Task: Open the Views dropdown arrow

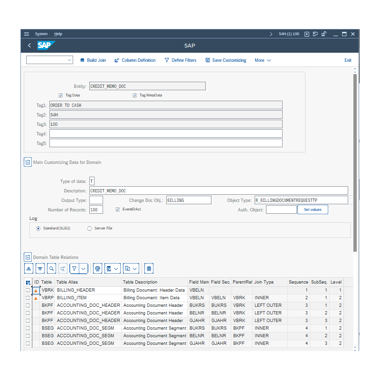Action: (x=116, y=268)
